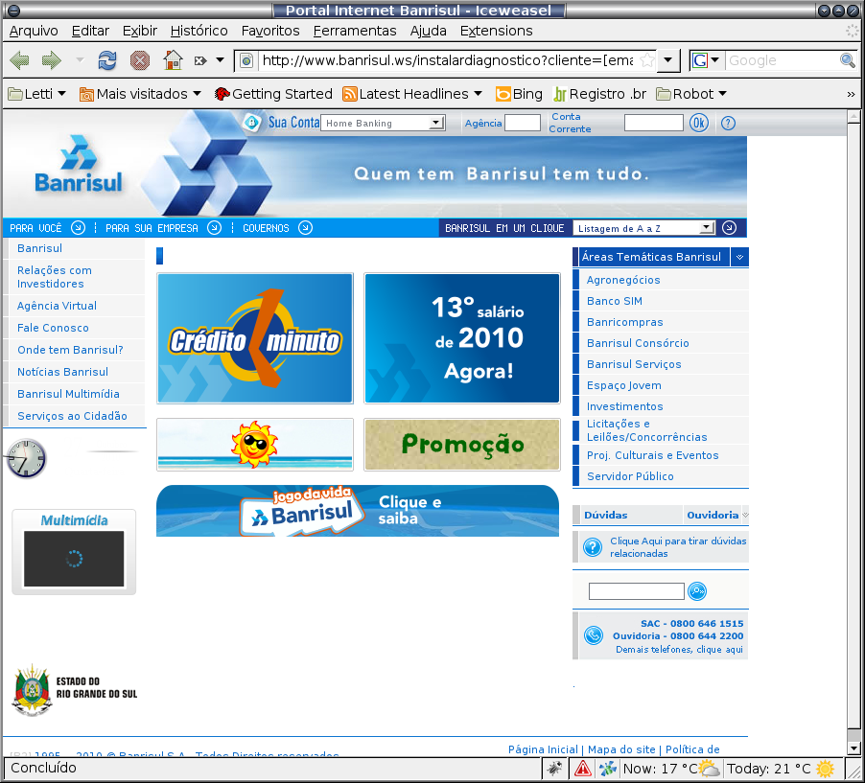The image size is (865, 783).
Task: Click the arrow icon next to GOVERNOS
Action: point(305,228)
